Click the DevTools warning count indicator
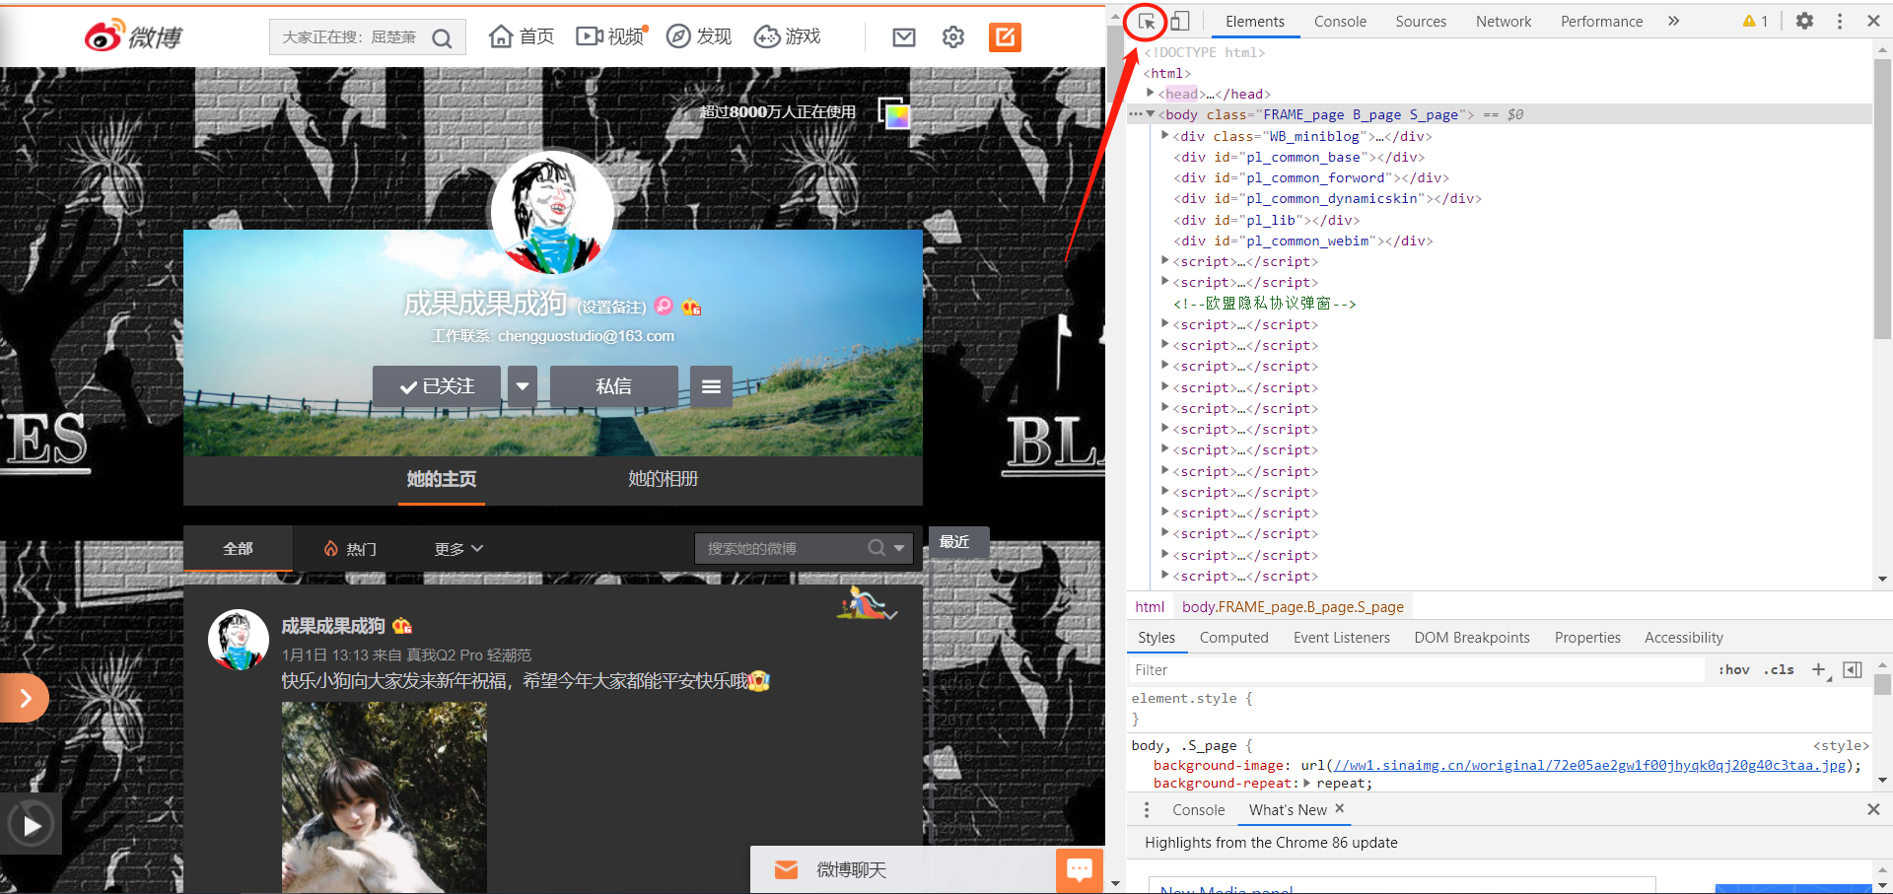 [1755, 21]
